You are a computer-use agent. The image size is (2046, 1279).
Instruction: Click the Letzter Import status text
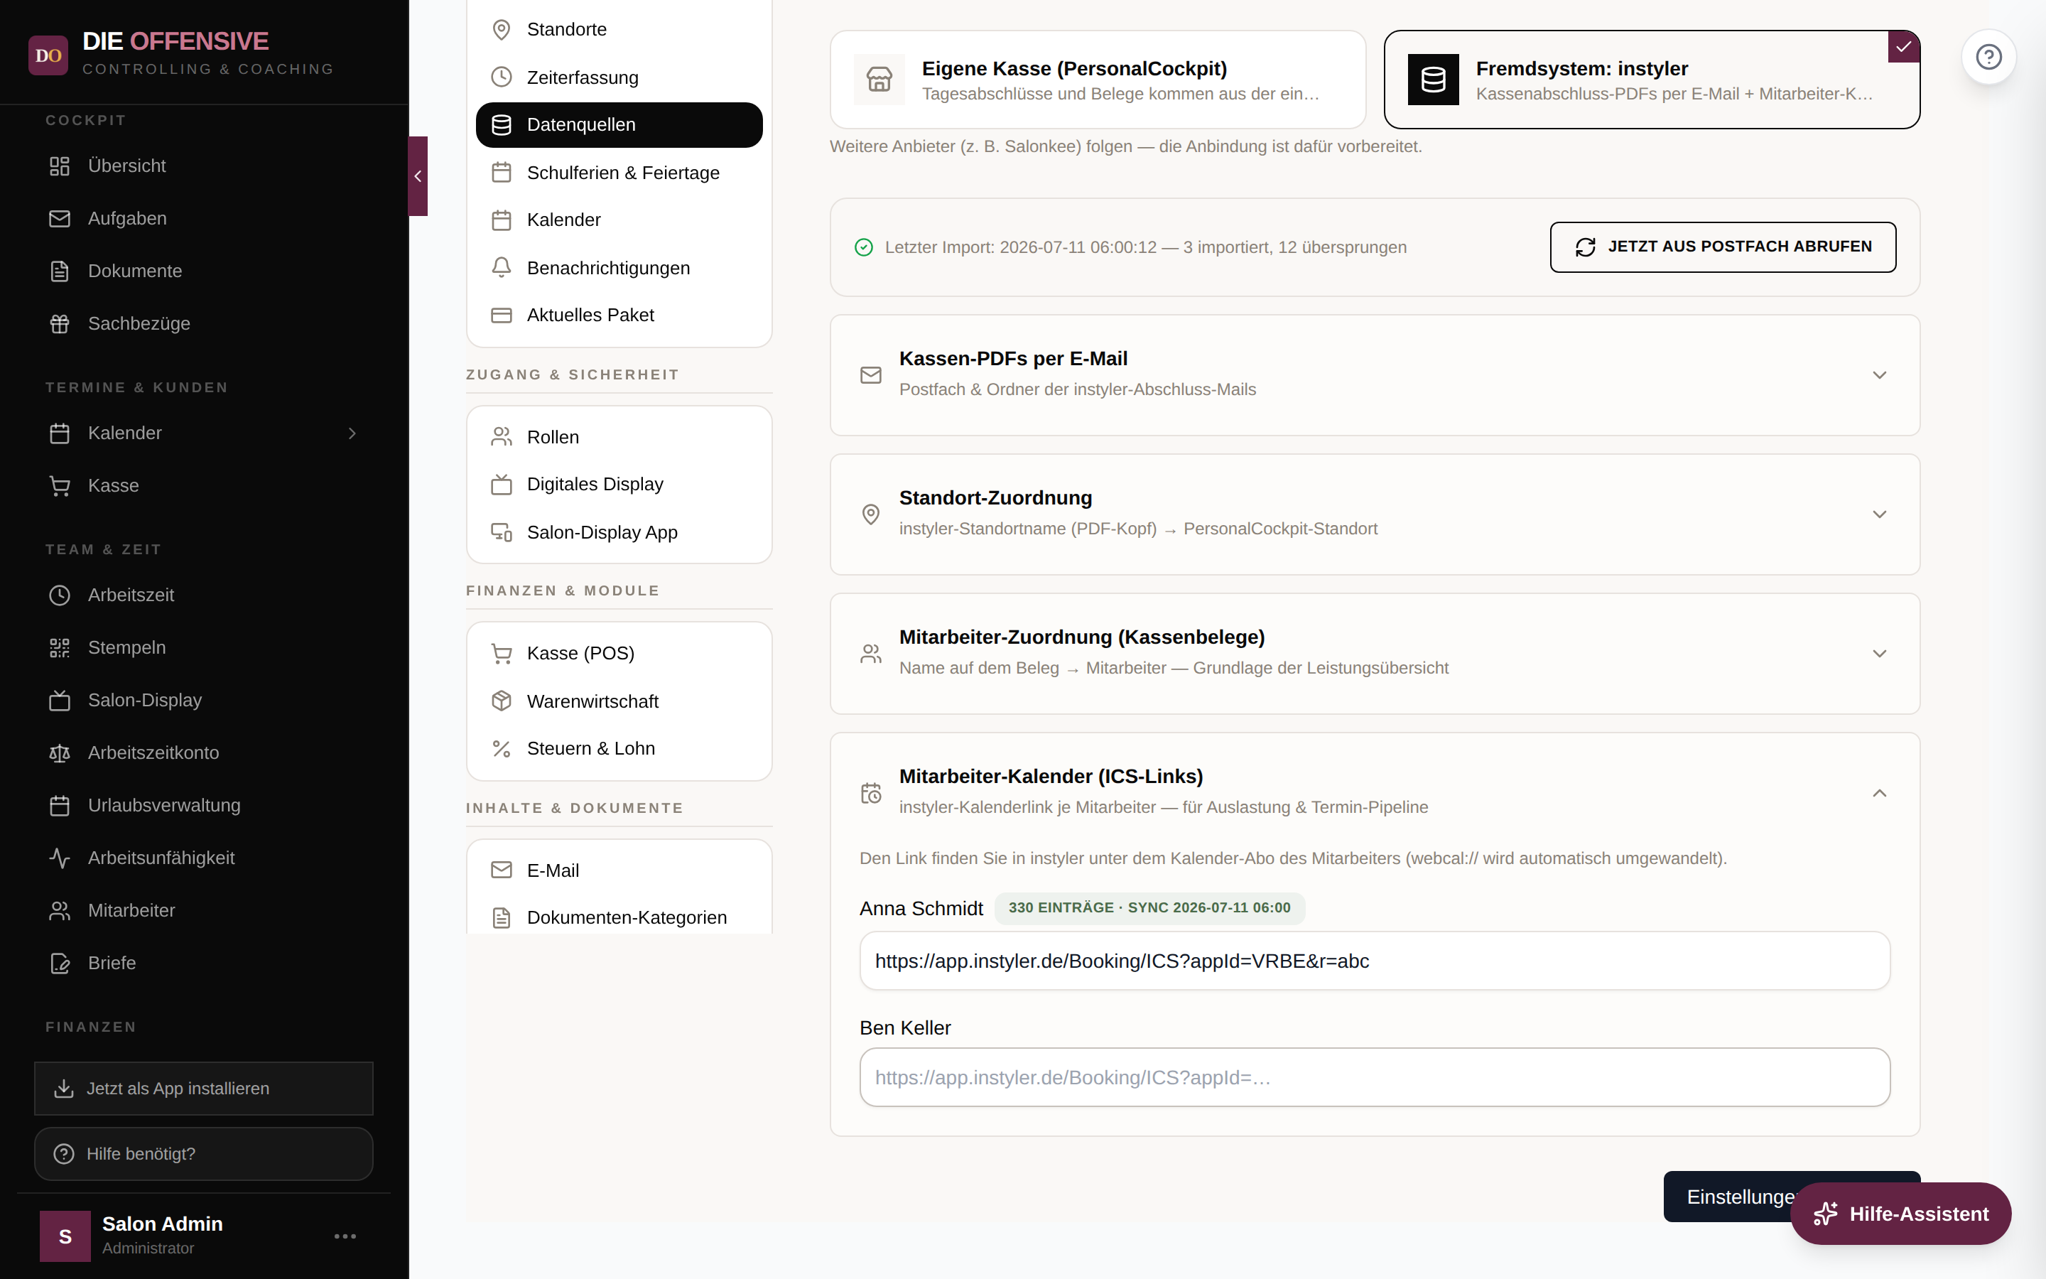point(1146,247)
